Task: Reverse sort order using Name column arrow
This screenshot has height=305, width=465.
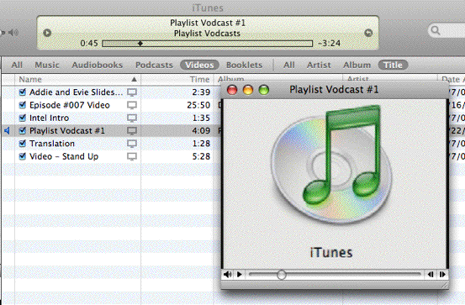Action: 134,79
